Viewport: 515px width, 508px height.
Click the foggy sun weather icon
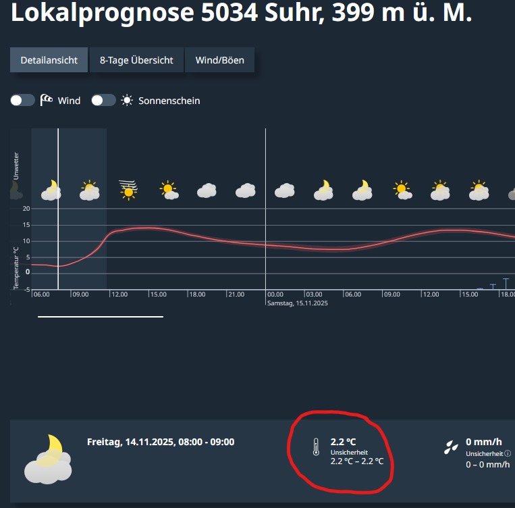128,188
